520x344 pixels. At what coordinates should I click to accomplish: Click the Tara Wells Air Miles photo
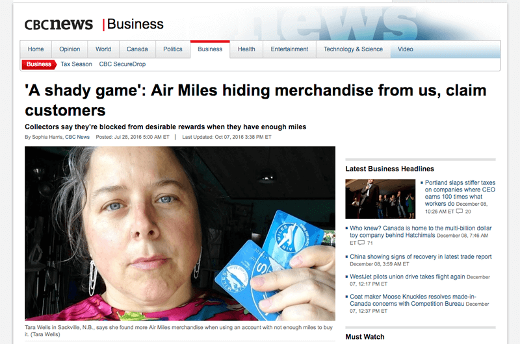180,234
